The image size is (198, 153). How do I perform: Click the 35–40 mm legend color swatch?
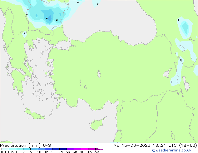click(x=77, y=149)
